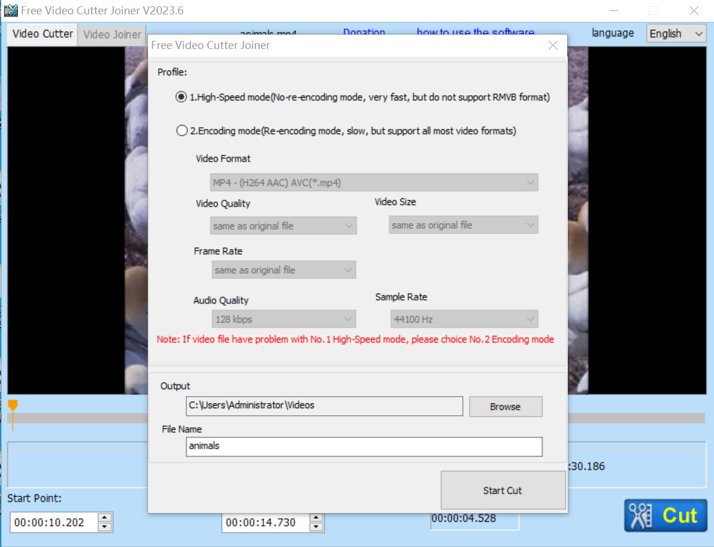Increase Start Point time with up arrow
The height and width of the screenshot is (547, 714).
click(105, 518)
